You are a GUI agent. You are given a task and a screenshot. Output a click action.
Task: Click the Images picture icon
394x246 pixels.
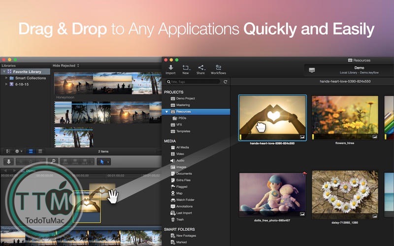click(x=173, y=167)
